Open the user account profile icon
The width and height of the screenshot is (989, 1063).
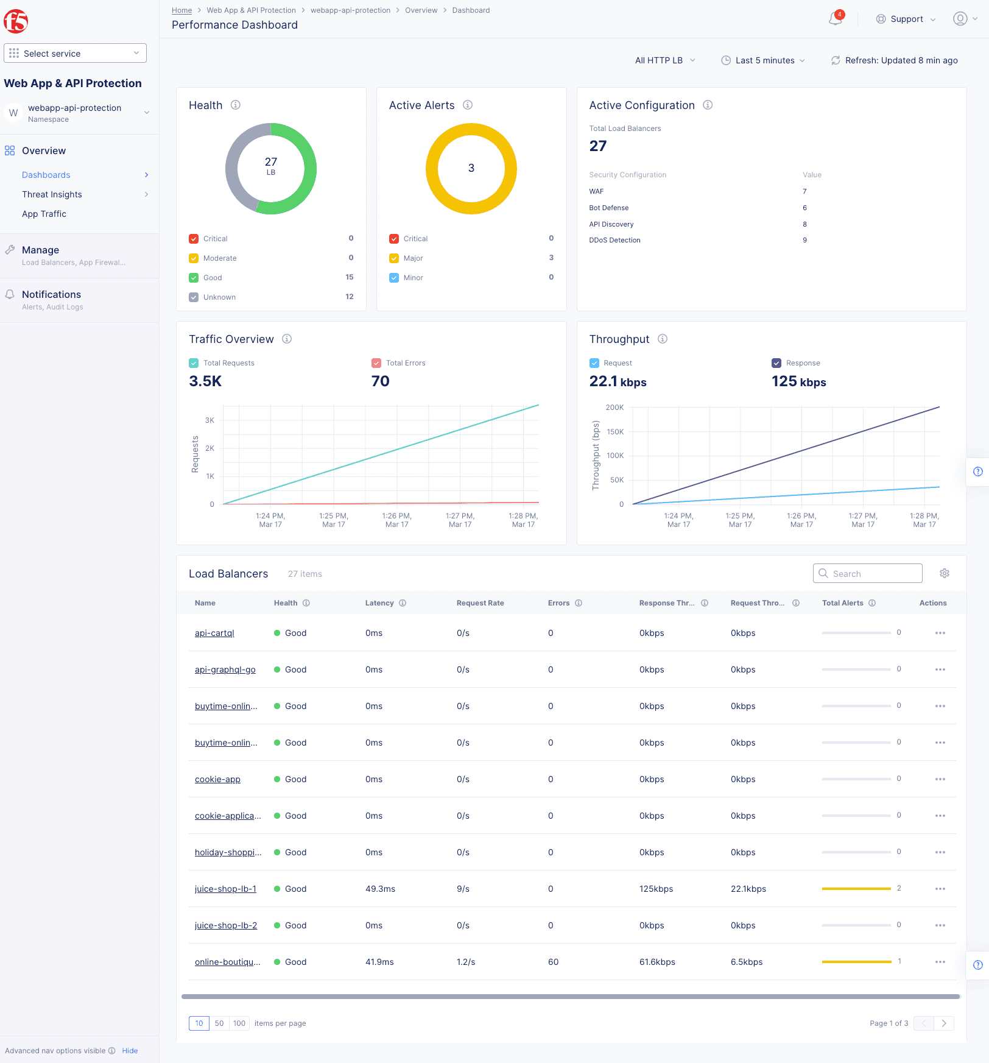coord(960,19)
